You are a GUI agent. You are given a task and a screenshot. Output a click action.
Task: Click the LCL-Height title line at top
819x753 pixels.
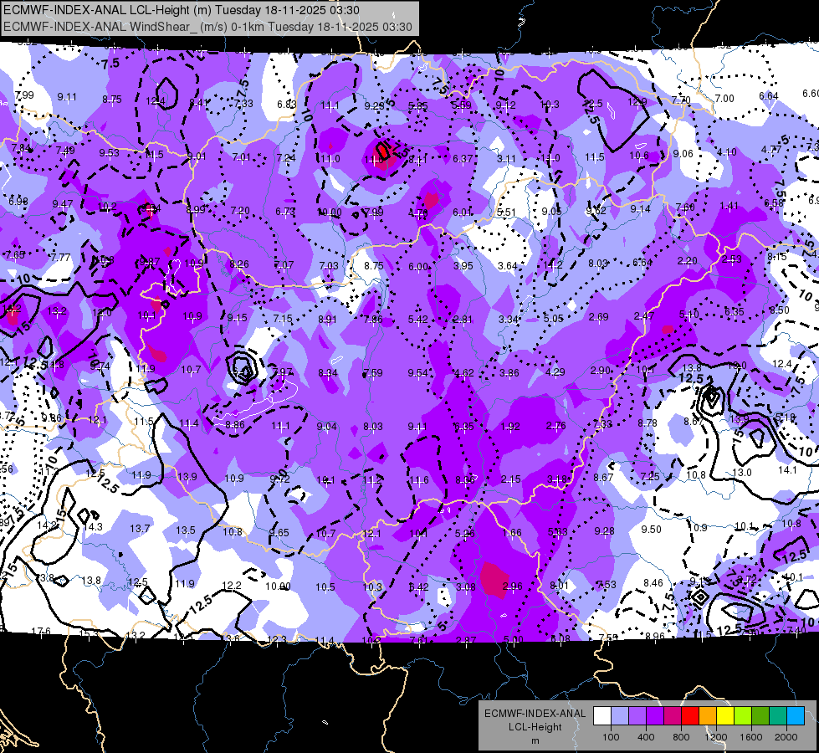[x=182, y=10]
